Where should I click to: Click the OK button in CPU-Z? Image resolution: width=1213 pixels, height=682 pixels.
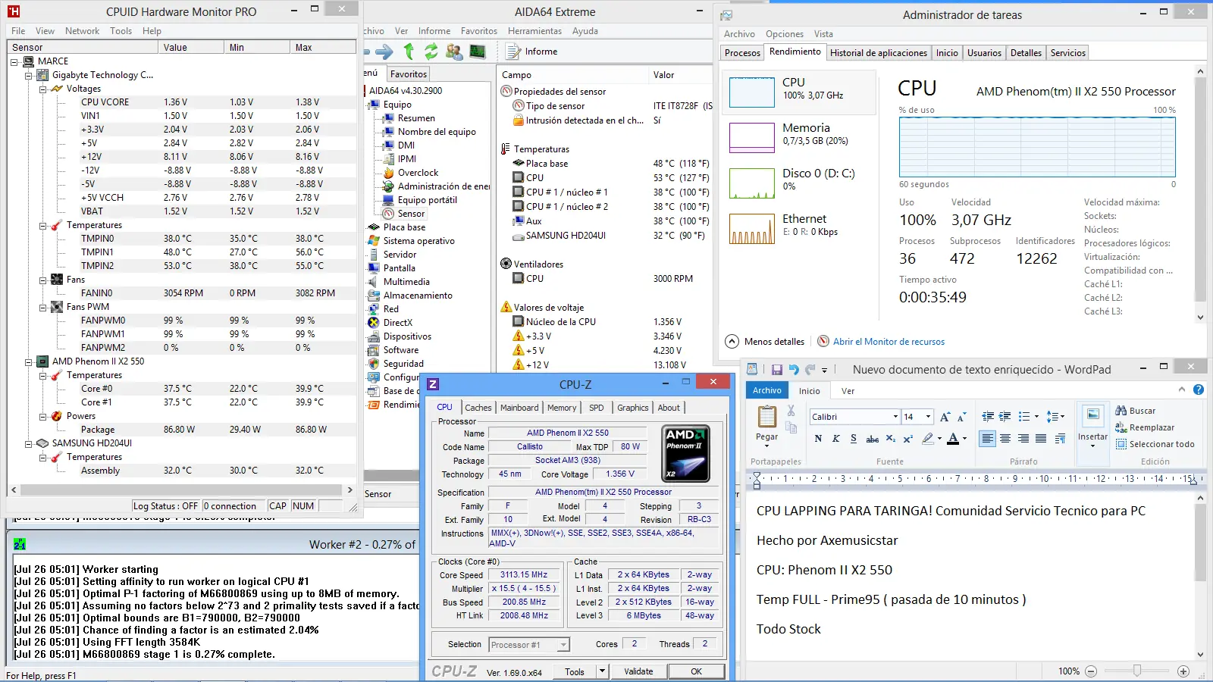pyautogui.click(x=696, y=671)
